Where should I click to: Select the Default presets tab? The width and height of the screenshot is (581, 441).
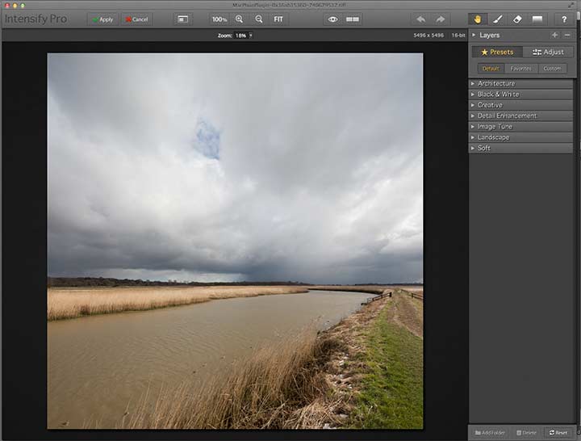click(x=491, y=68)
